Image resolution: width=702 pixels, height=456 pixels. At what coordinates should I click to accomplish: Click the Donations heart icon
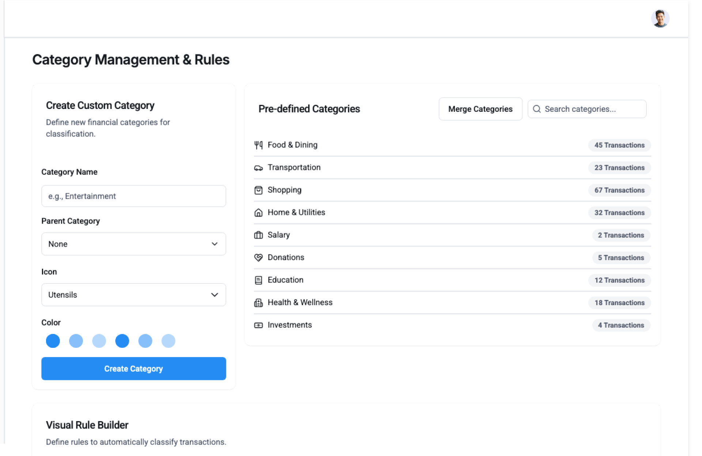coord(258,258)
